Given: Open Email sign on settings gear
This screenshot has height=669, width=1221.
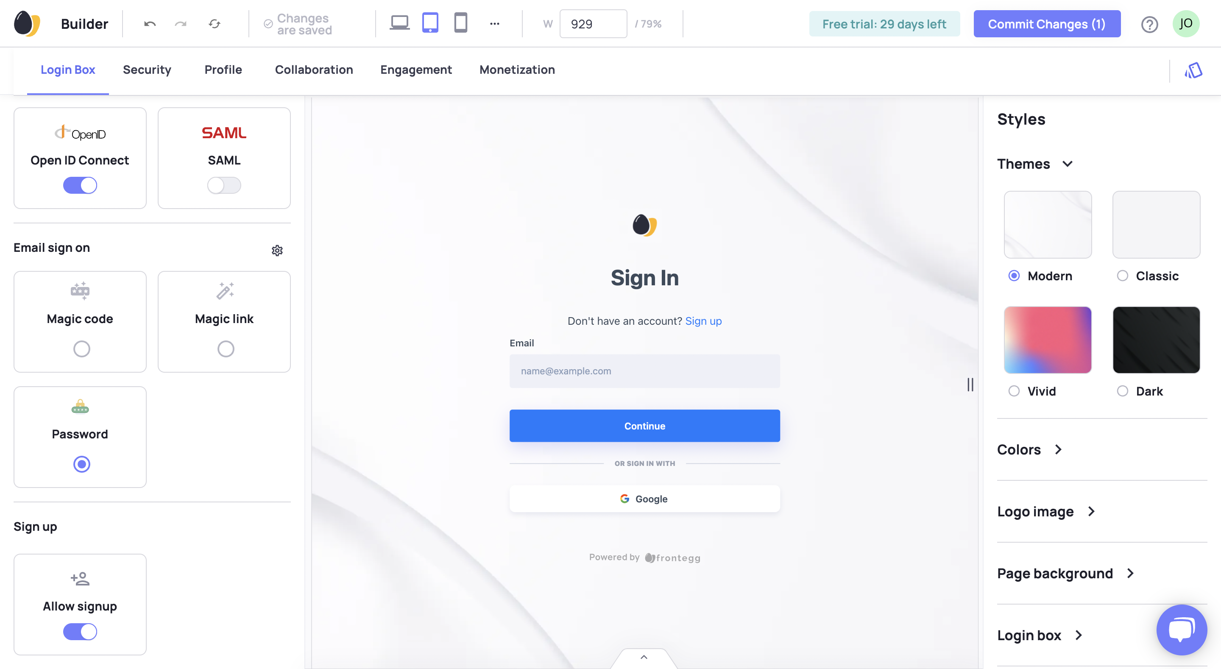Looking at the screenshot, I should pos(277,250).
